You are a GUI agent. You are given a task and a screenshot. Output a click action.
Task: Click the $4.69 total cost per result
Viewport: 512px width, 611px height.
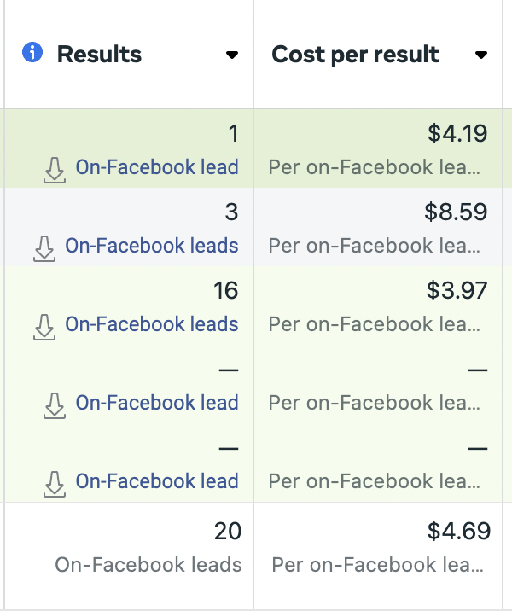(x=459, y=532)
